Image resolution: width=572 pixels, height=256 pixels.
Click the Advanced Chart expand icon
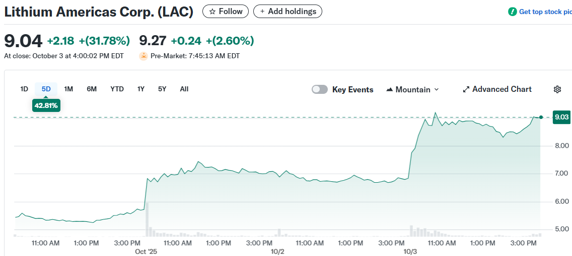[466, 89]
